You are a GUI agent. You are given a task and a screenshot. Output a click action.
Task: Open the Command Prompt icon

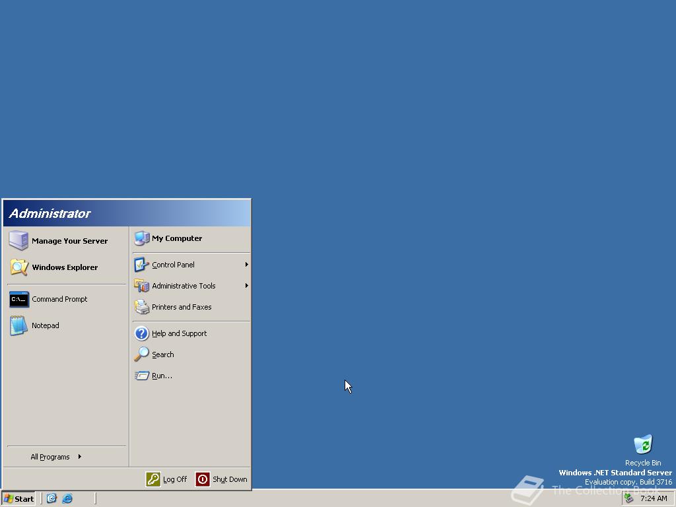point(19,299)
